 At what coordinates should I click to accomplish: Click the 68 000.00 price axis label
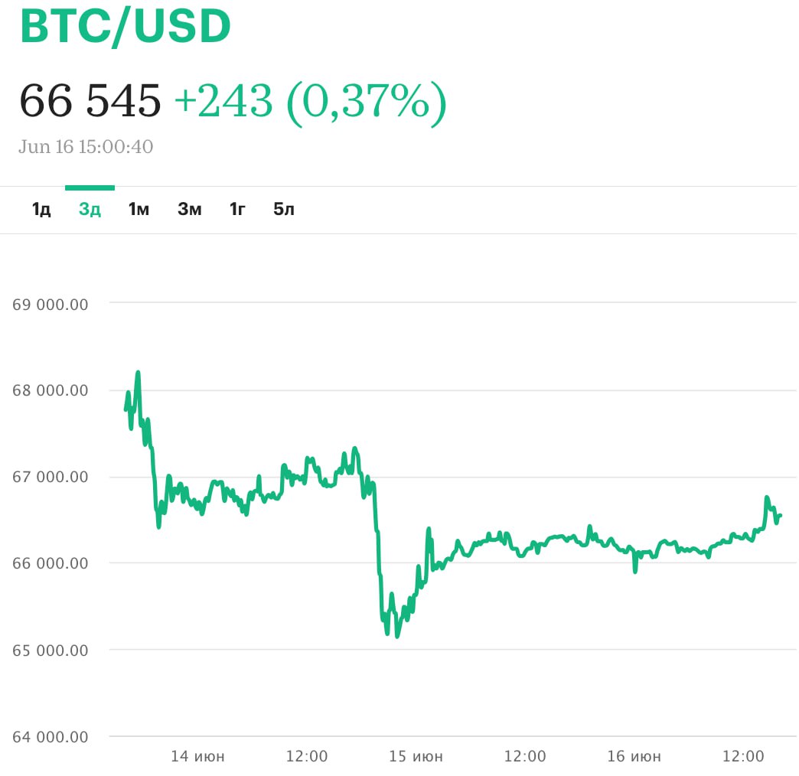pos(51,390)
